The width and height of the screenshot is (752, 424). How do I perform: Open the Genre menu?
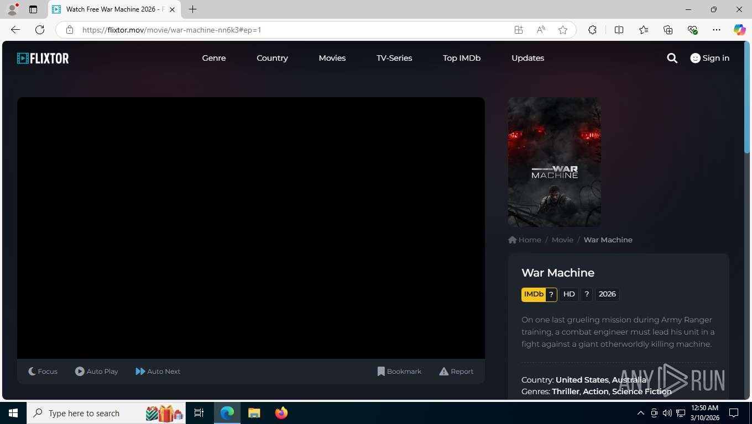click(x=214, y=58)
